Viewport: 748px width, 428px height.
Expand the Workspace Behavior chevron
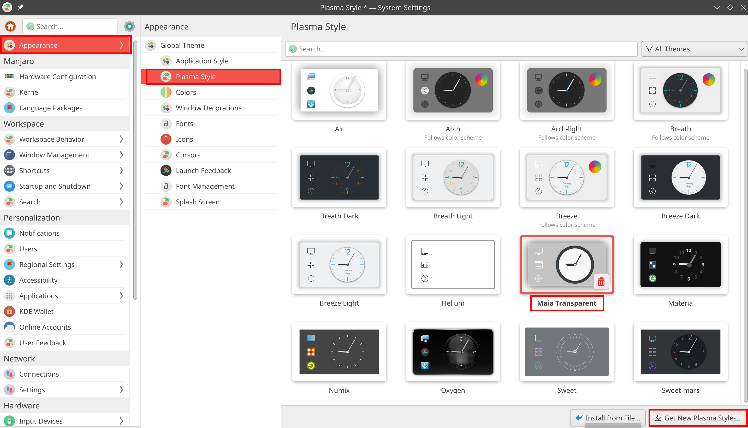pos(121,139)
